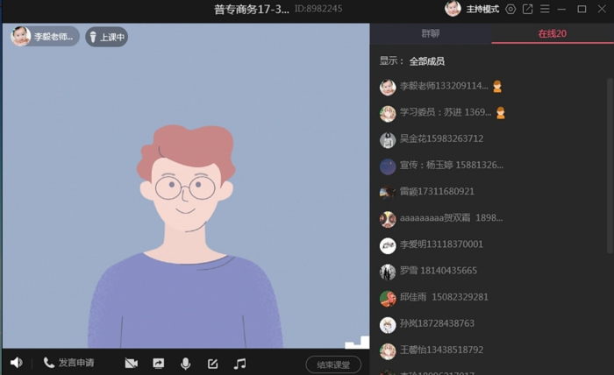Click the speaker volume icon
This screenshot has height=375, width=614.
click(17, 363)
